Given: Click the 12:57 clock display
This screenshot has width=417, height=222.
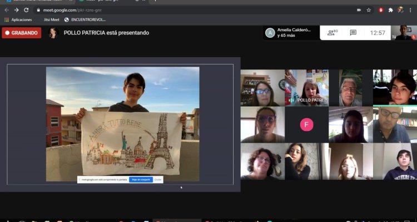Looking at the screenshot, I should pyautogui.click(x=378, y=33).
